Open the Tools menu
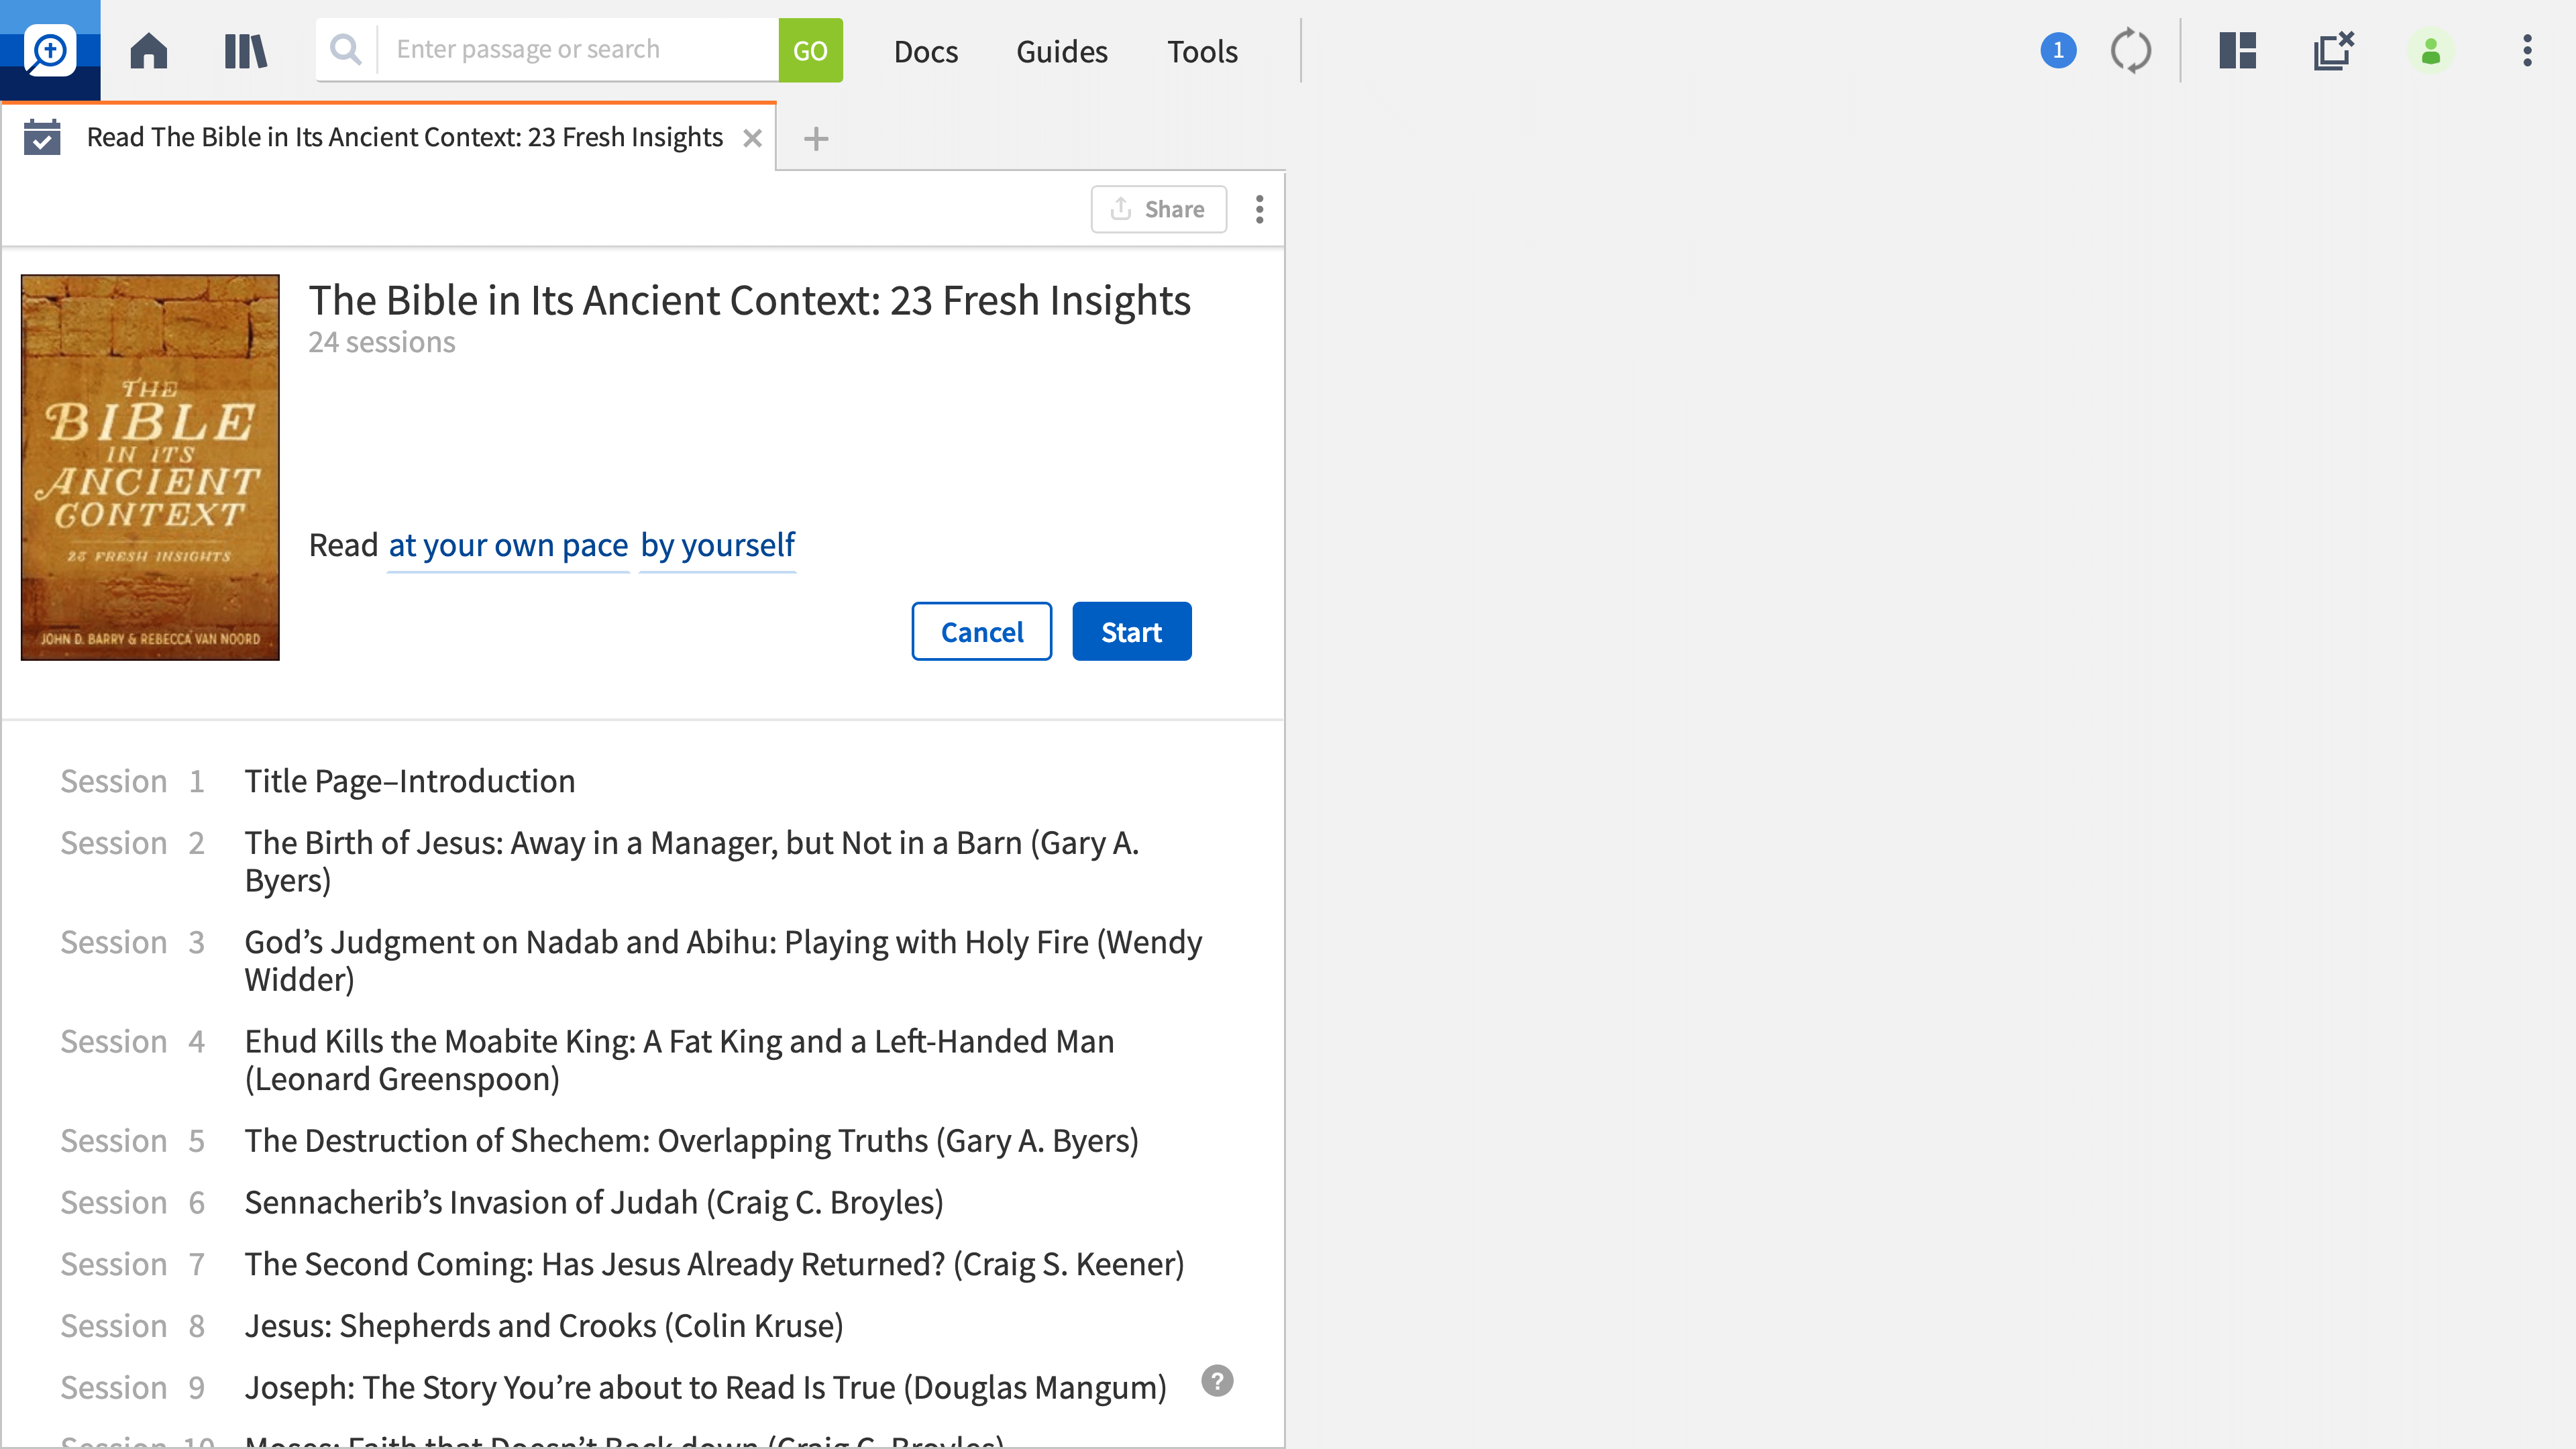Image resolution: width=2576 pixels, height=1449 pixels. [x=1202, y=51]
